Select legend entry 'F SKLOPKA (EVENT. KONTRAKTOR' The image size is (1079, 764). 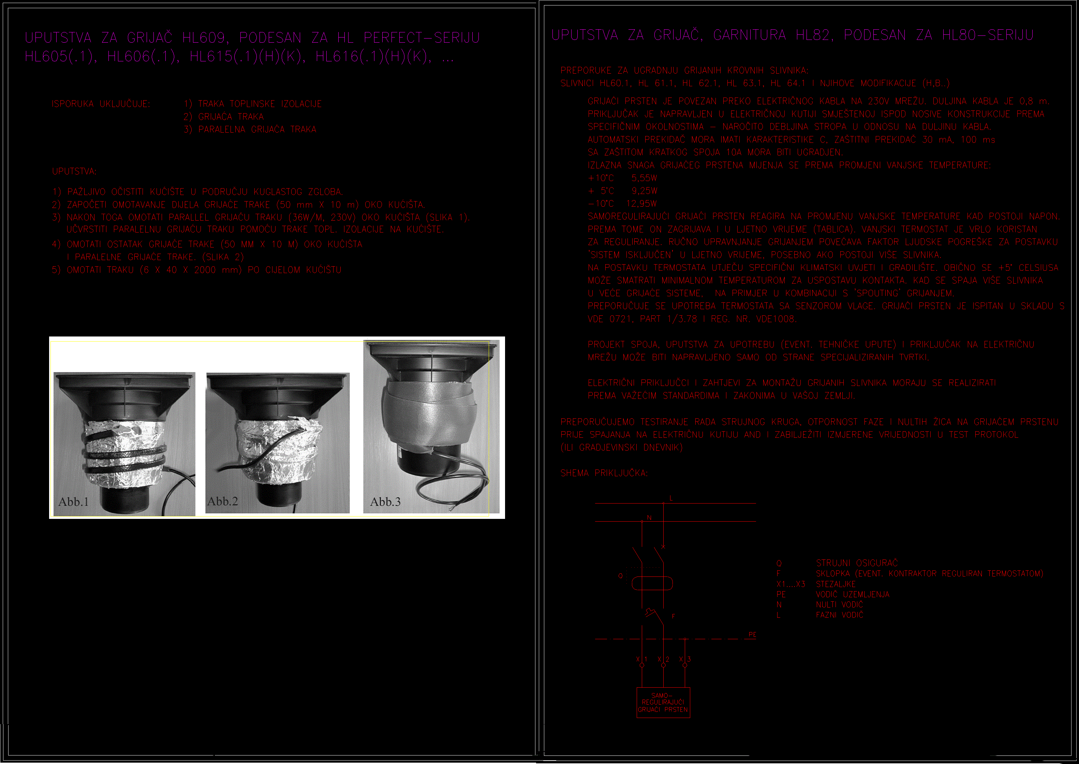910,573
